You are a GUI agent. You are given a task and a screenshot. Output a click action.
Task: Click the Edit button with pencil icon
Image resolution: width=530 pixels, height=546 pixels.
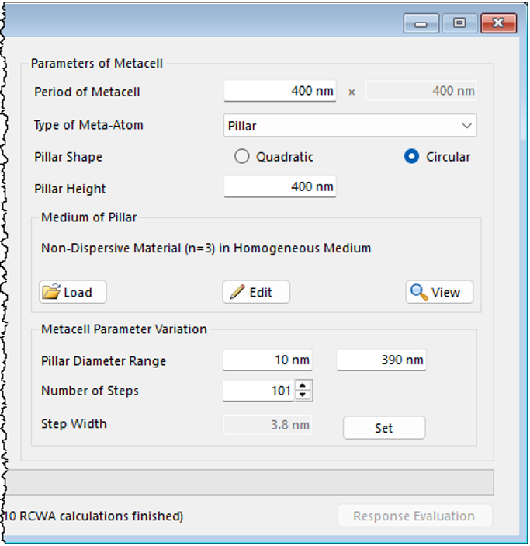(256, 292)
